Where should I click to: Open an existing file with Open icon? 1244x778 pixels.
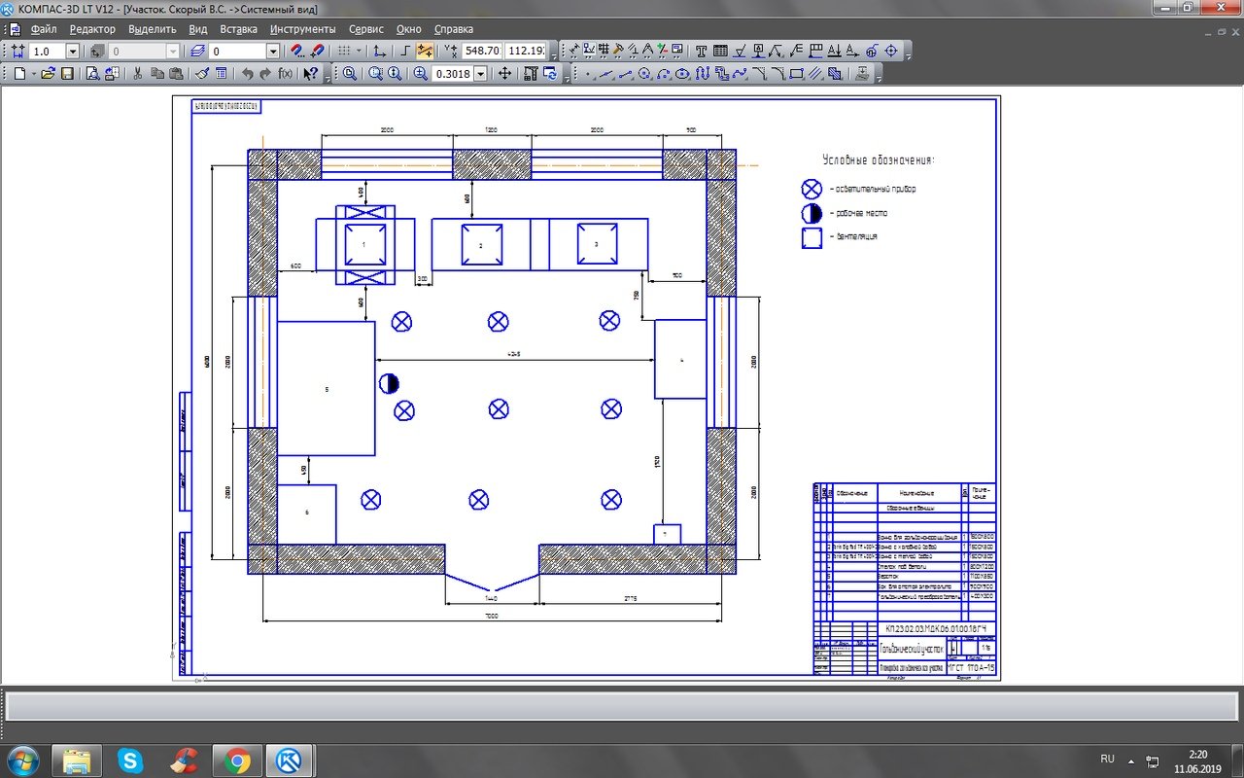click(48, 74)
